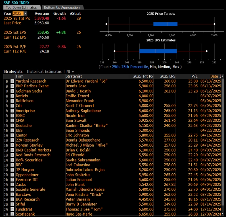Click the 4,450.00 target price for BCA Research
The height and width of the screenshot is (217, 226).
[x=146, y=199]
